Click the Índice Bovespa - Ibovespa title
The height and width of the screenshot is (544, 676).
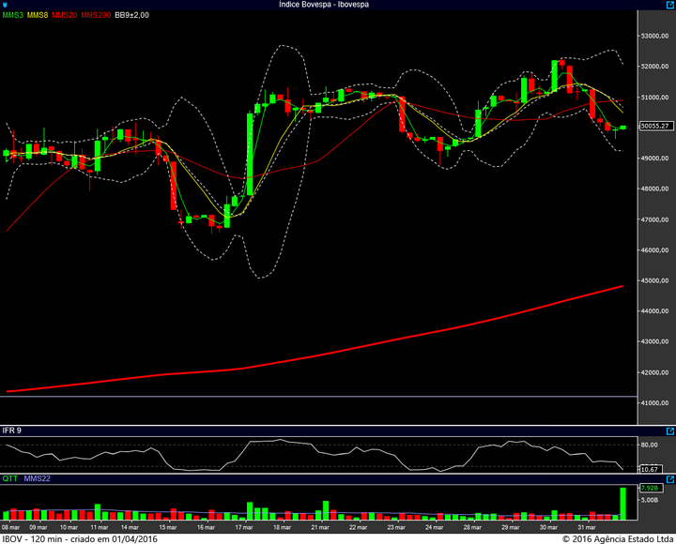(324, 5)
